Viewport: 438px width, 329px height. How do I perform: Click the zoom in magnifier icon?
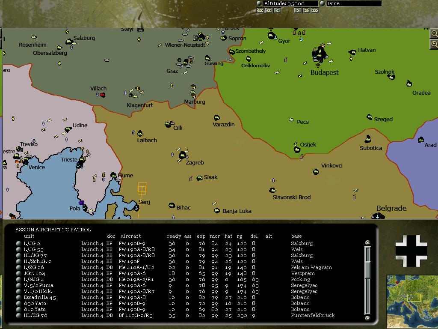(434, 33)
